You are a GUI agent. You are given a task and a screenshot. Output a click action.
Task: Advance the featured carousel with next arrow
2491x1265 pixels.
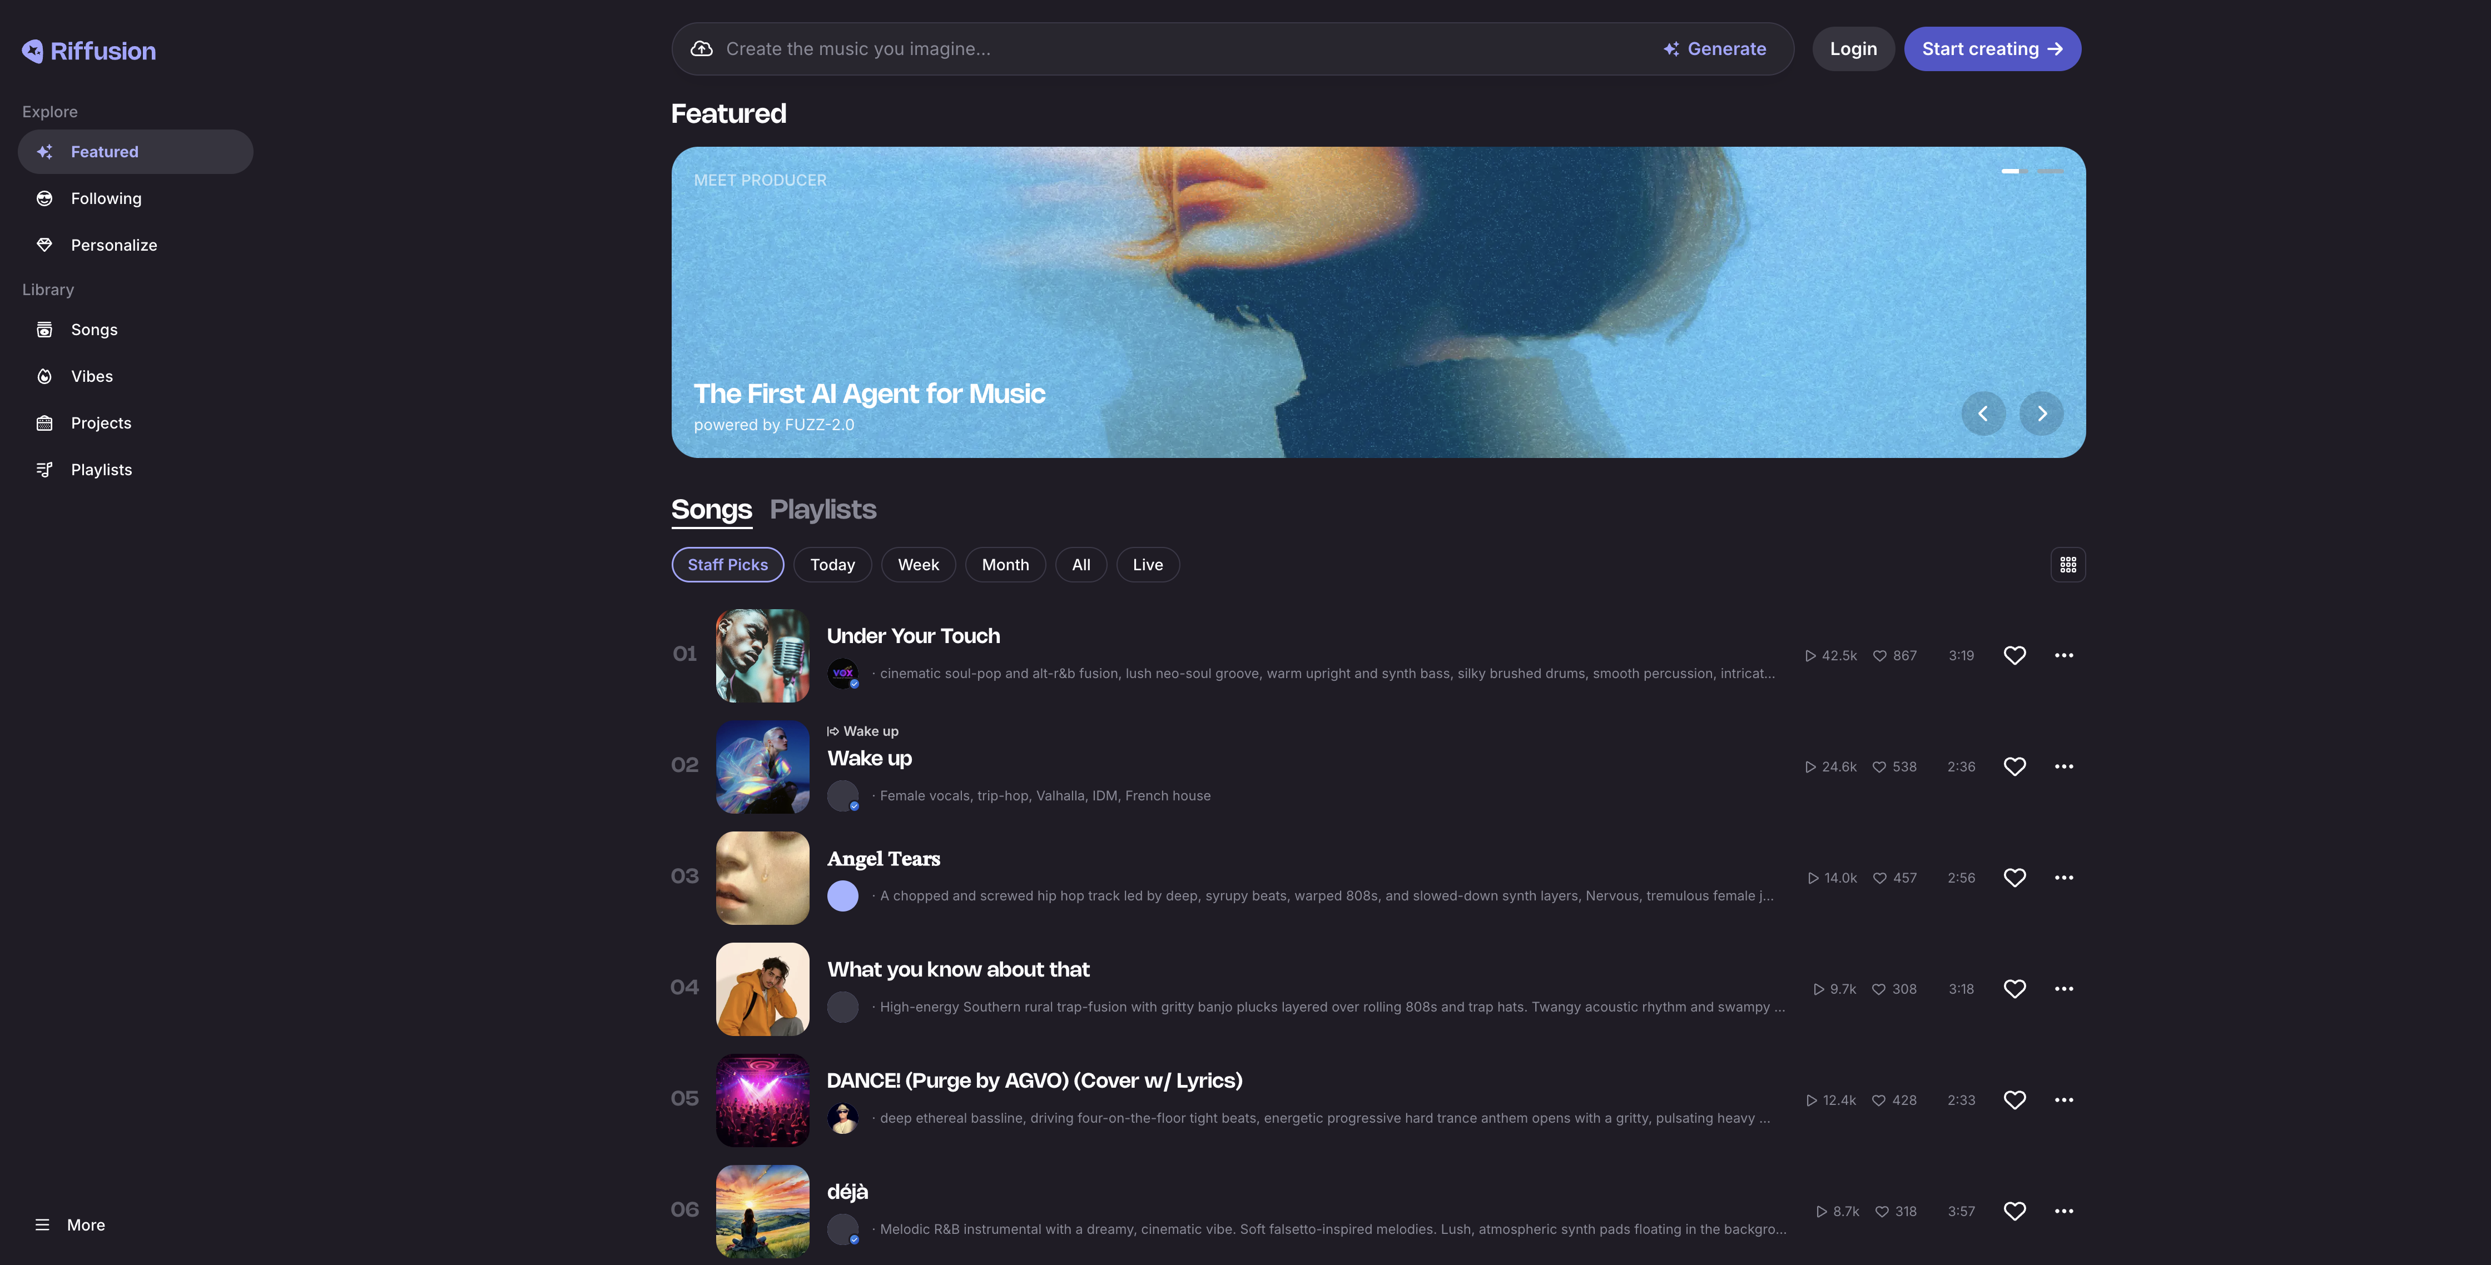pos(2041,414)
